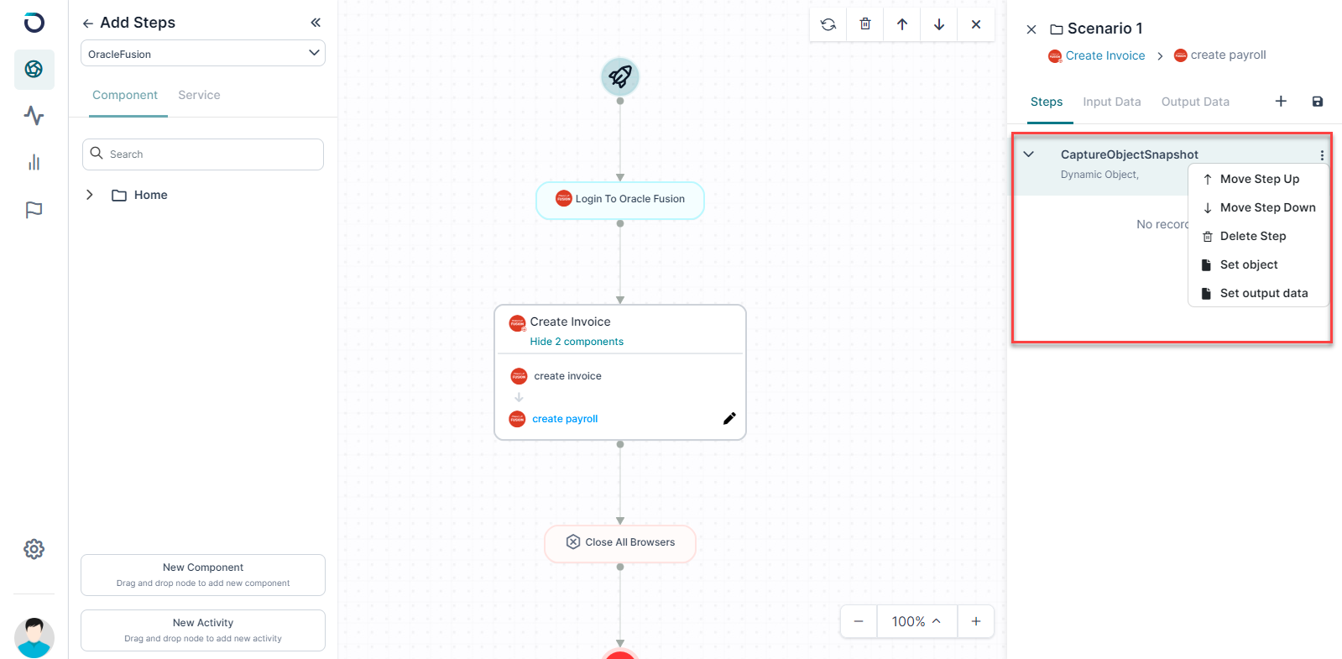This screenshot has width=1342, height=659.
Task: Click the New Component box
Action: pos(203,575)
